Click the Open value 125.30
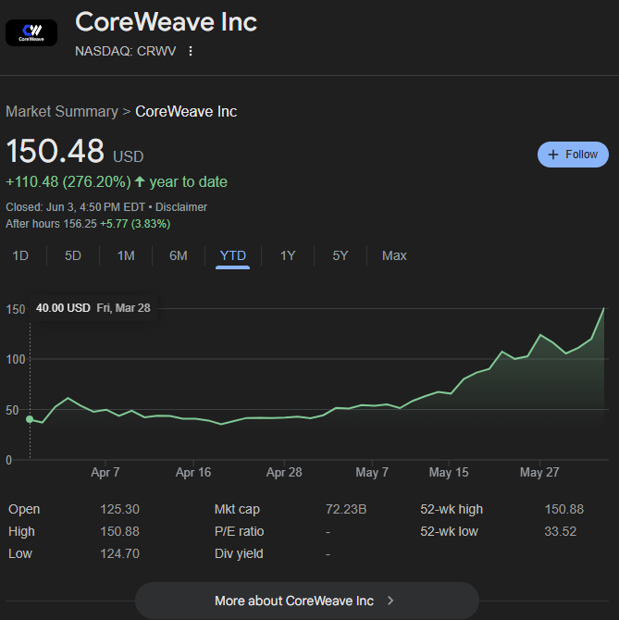The width and height of the screenshot is (619, 620). coord(119,509)
